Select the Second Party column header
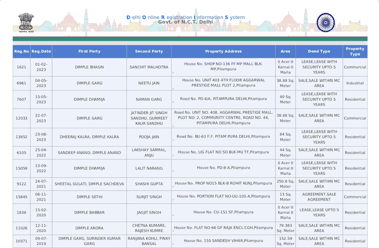 click(x=149, y=52)
